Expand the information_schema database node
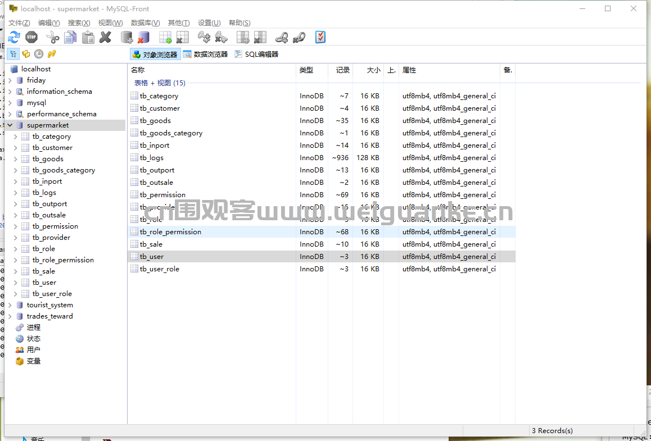 10,91
